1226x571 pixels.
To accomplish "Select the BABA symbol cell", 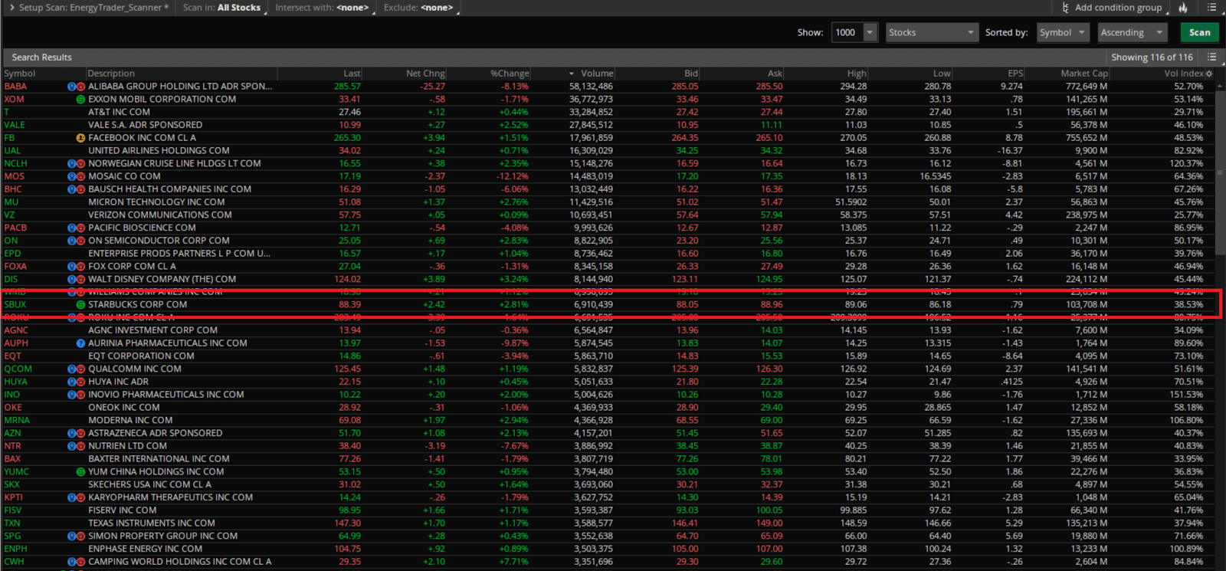I will [15, 87].
